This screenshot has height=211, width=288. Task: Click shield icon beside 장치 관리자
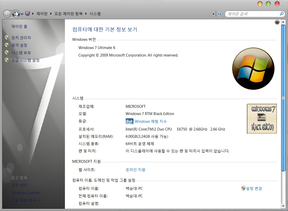(x=7, y=37)
